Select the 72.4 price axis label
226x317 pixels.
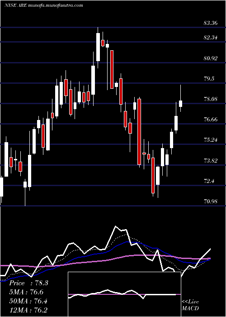click(209, 181)
